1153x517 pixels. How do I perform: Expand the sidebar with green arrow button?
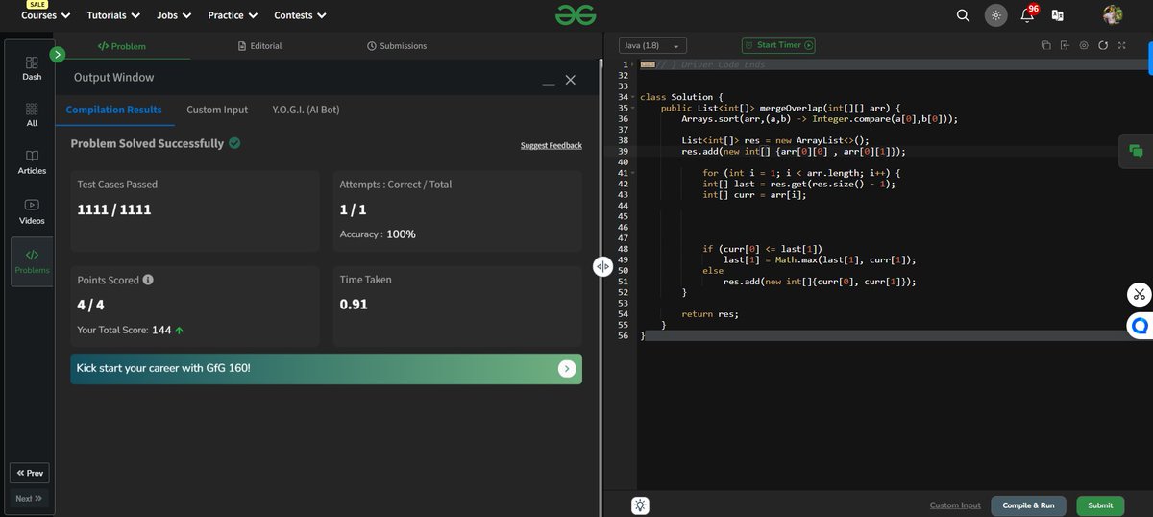(x=58, y=55)
